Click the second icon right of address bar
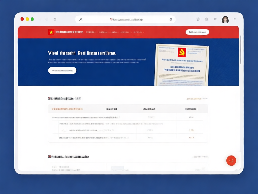258x194 pixels. (206, 19)
